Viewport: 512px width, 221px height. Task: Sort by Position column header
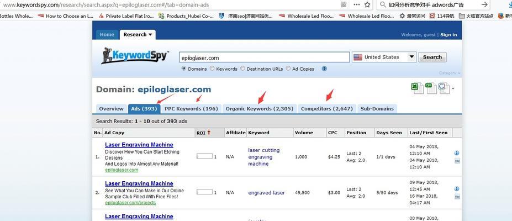click(x=356, y=133)
